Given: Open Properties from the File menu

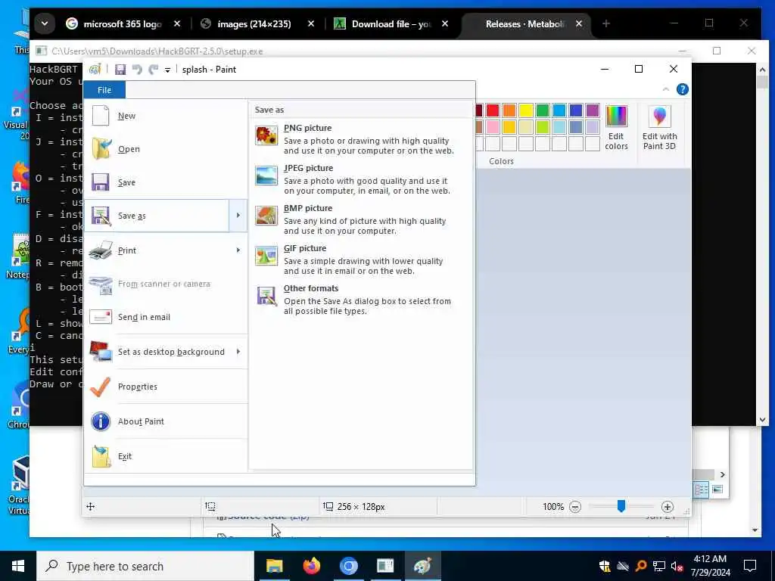Looking at the screenshot, I should [x=166, y=387].
